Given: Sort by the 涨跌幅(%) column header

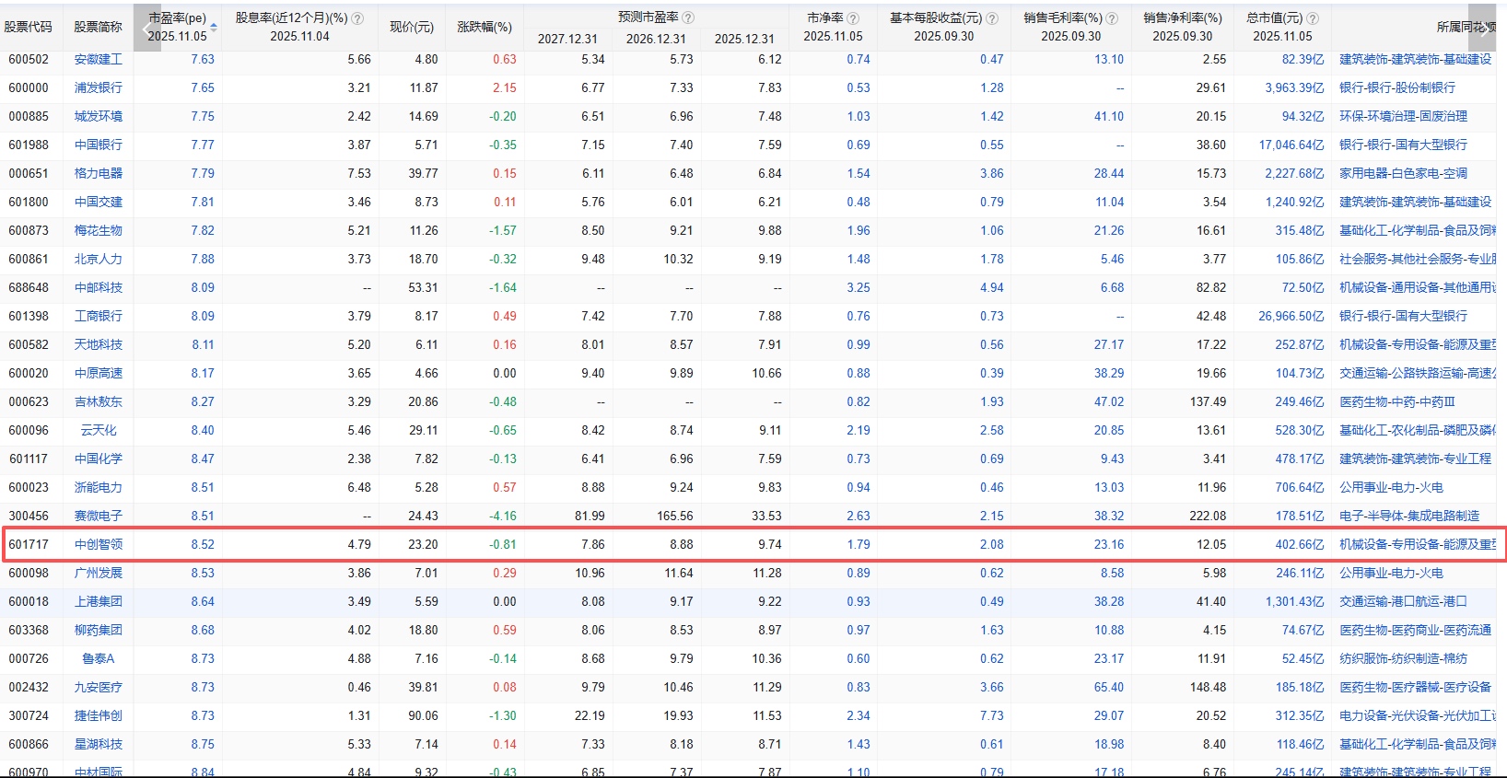Looking at the screenshot, I should (x=485, y=28).
